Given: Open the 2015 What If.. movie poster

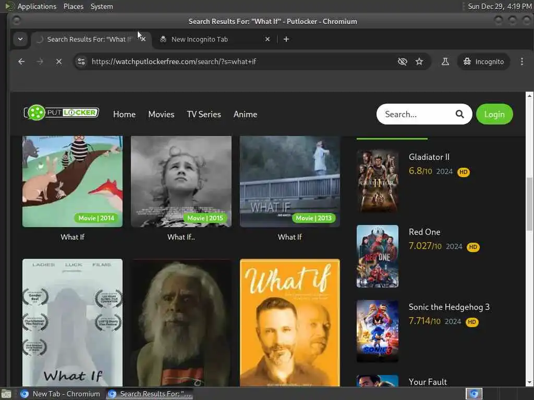Looking at the screenshot, I should click(181, 181).
